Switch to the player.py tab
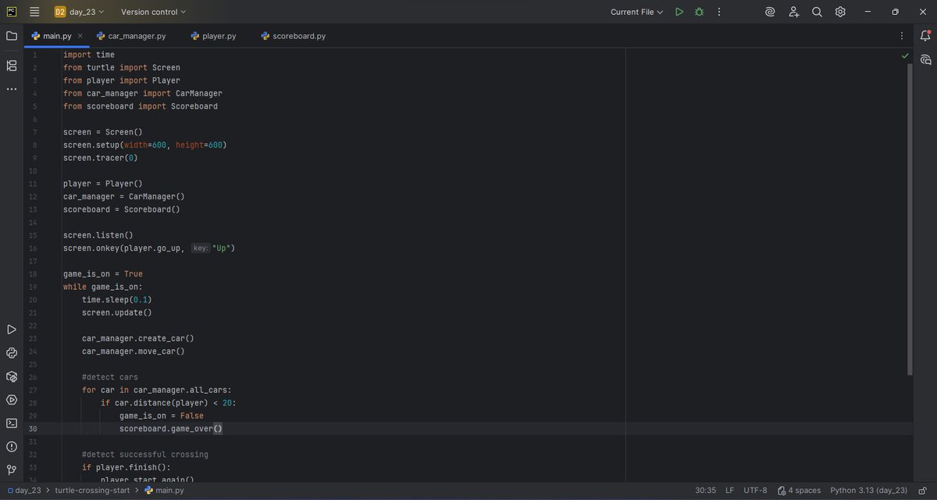The width and height of the screenshot is (937, 500). click(x=213, y=36)
